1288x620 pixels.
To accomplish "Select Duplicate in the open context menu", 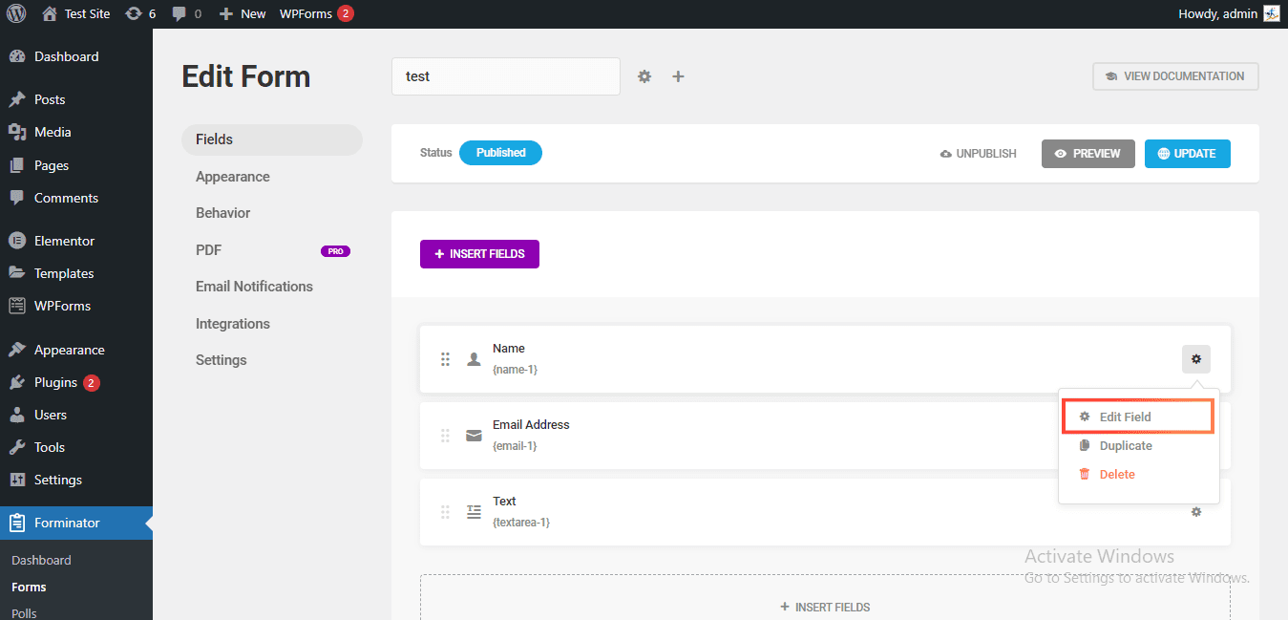I will pos(1127,445).
